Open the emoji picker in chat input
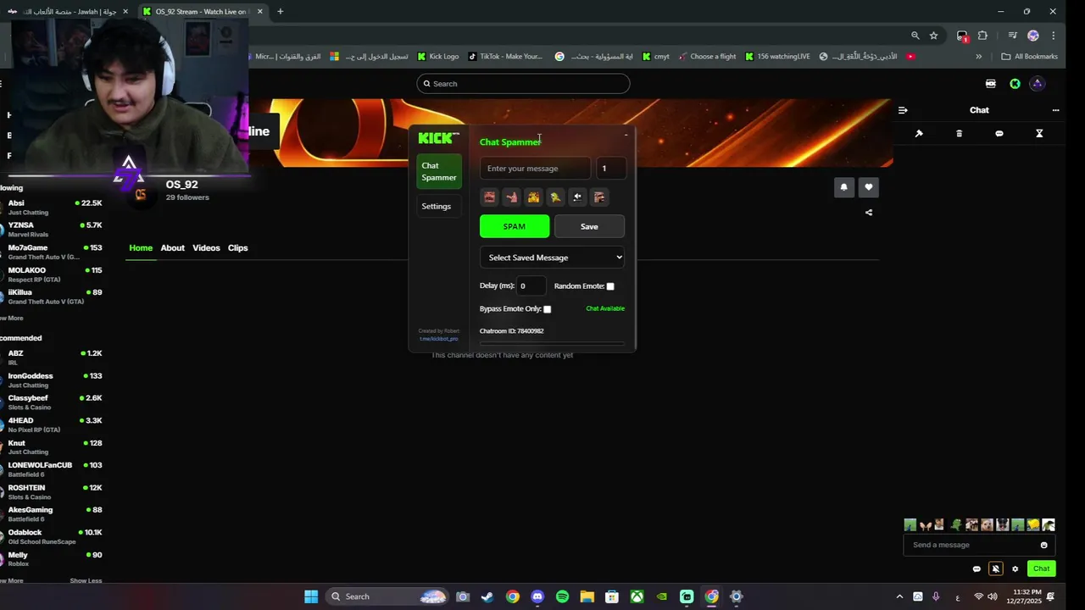 (1043, 545)
